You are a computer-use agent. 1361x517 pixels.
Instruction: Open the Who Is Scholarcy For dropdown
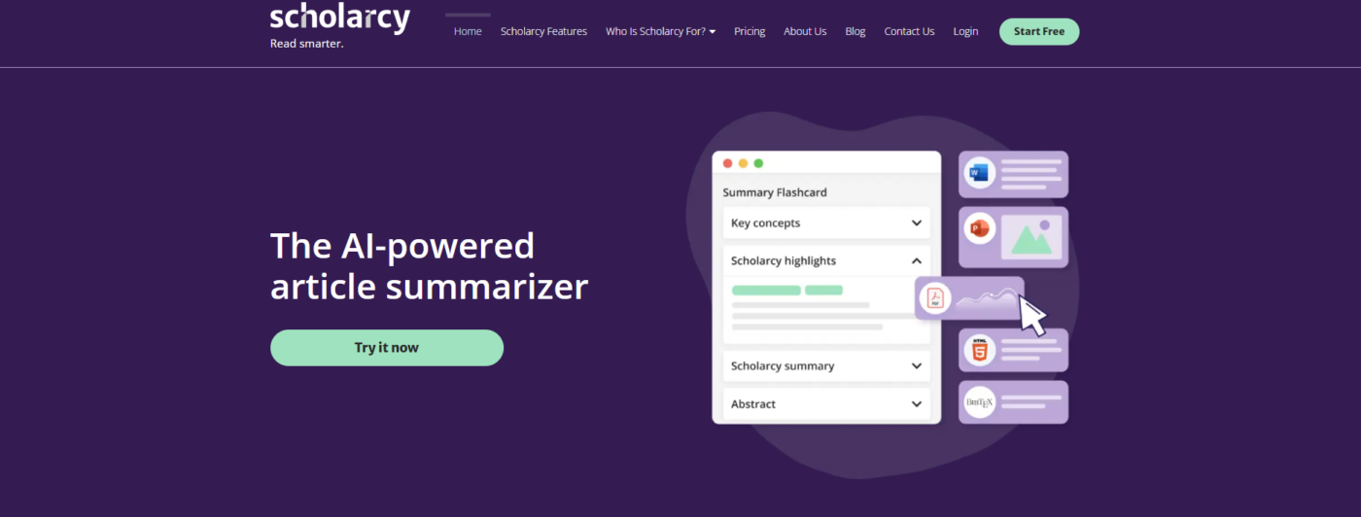pyautogui.click(x=660, y=32)
